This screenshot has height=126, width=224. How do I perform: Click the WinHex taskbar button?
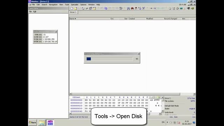(x=50, y=122)
